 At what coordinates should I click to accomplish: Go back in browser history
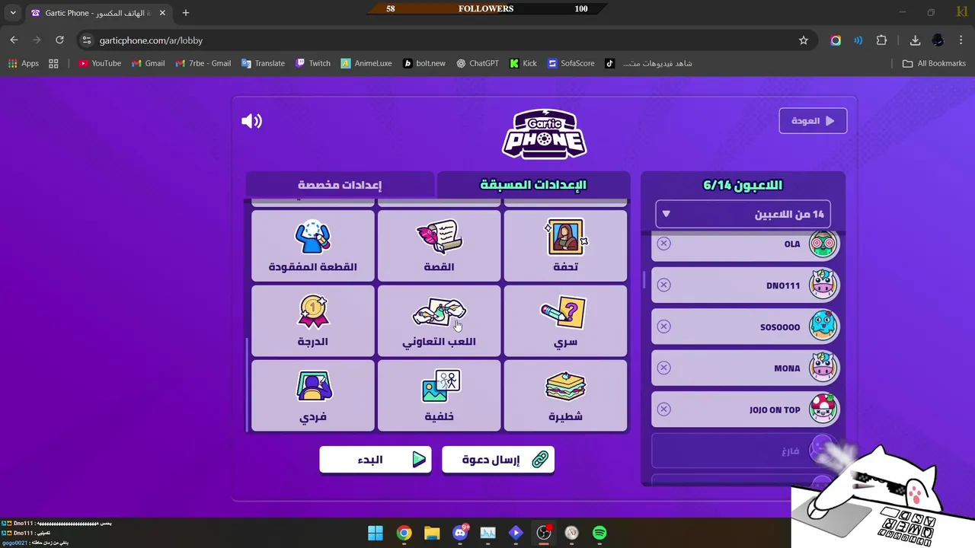[x=14, y=40]
